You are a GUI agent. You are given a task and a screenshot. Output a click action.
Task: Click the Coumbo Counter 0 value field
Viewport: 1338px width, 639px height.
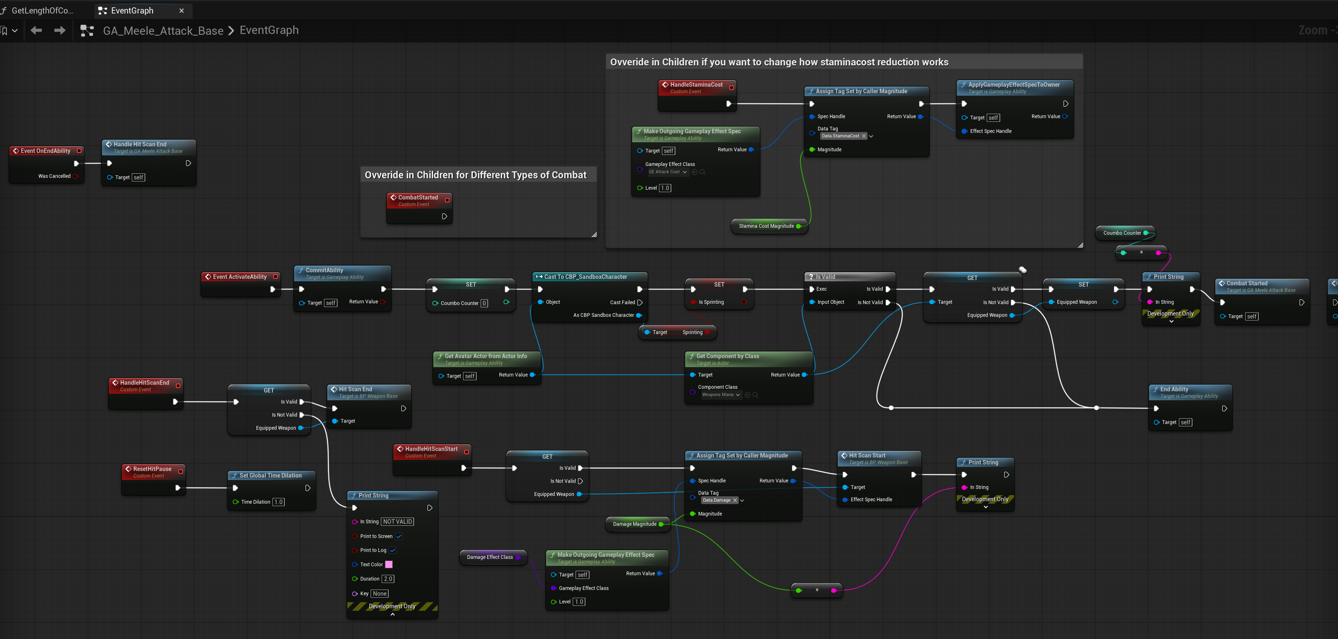[484, 303]
